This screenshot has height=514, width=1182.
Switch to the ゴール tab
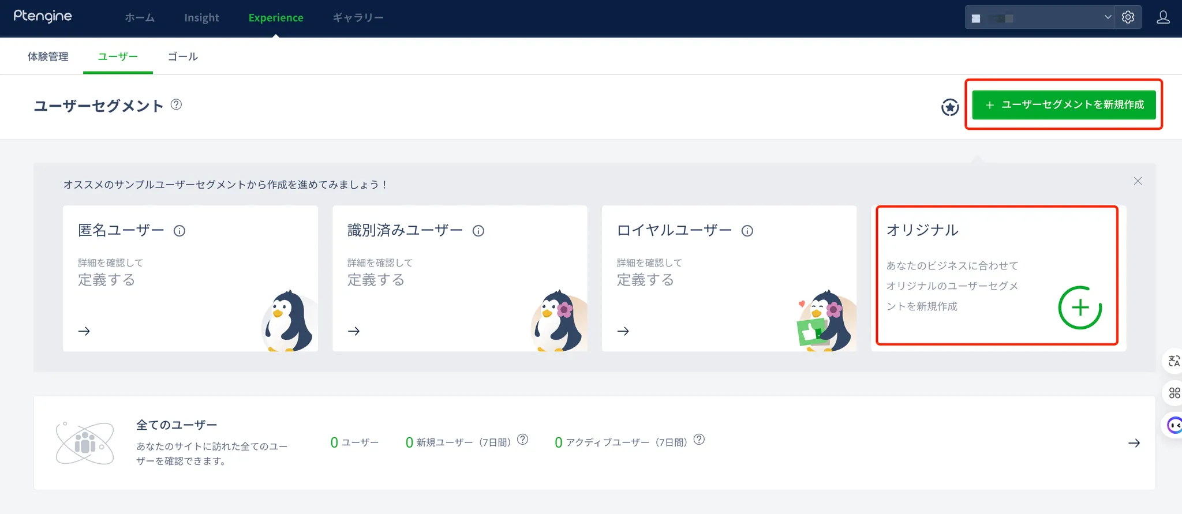pos(182,57)
